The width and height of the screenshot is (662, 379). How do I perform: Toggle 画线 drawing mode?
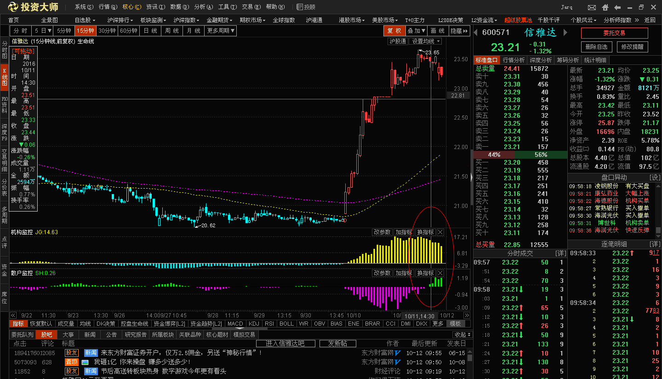437,31
